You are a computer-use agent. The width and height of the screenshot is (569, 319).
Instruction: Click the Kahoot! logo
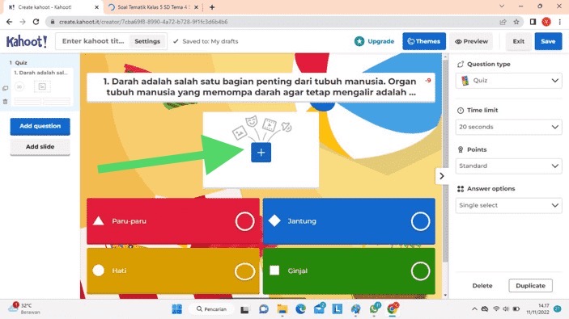[27, 41]
